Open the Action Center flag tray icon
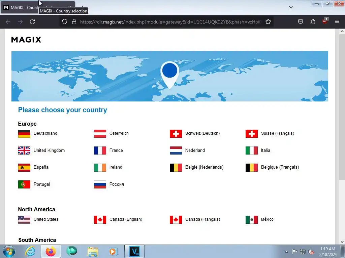 294,252
